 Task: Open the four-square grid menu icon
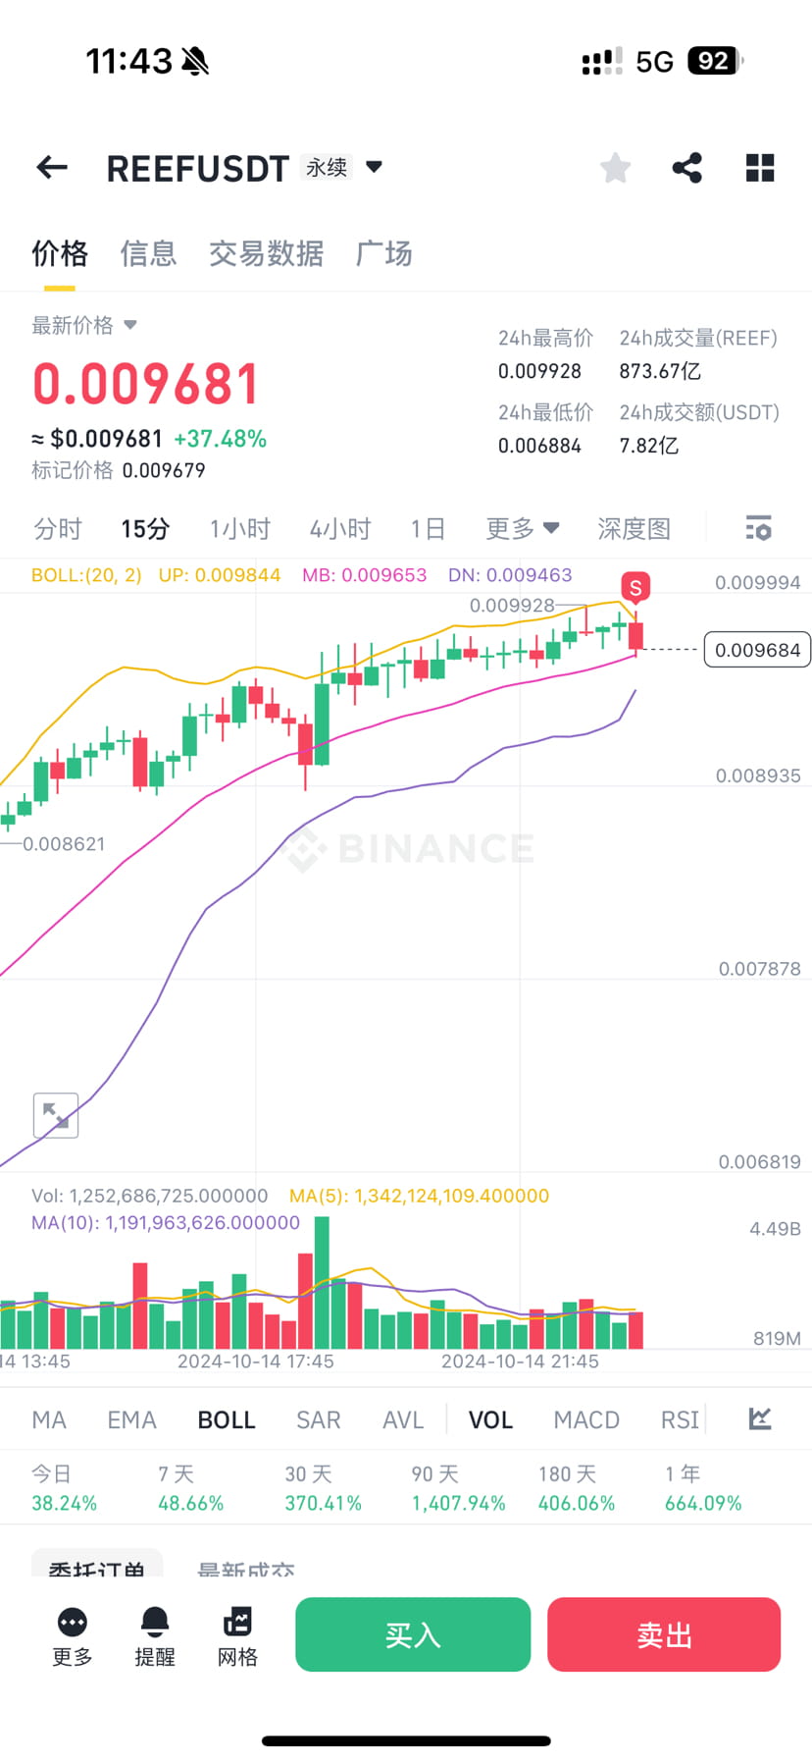point(760,168)
